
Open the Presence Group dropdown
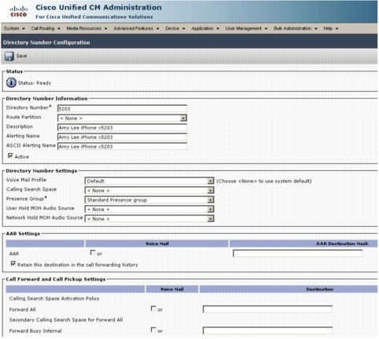(x=149, y=200)
